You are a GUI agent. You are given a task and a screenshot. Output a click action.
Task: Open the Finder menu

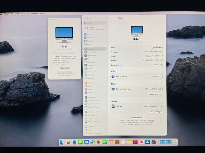click(x=6, y=14)
